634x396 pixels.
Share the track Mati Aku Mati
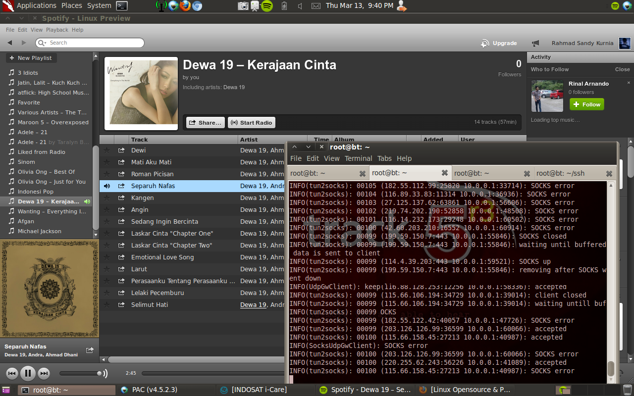tap(121, 162)
